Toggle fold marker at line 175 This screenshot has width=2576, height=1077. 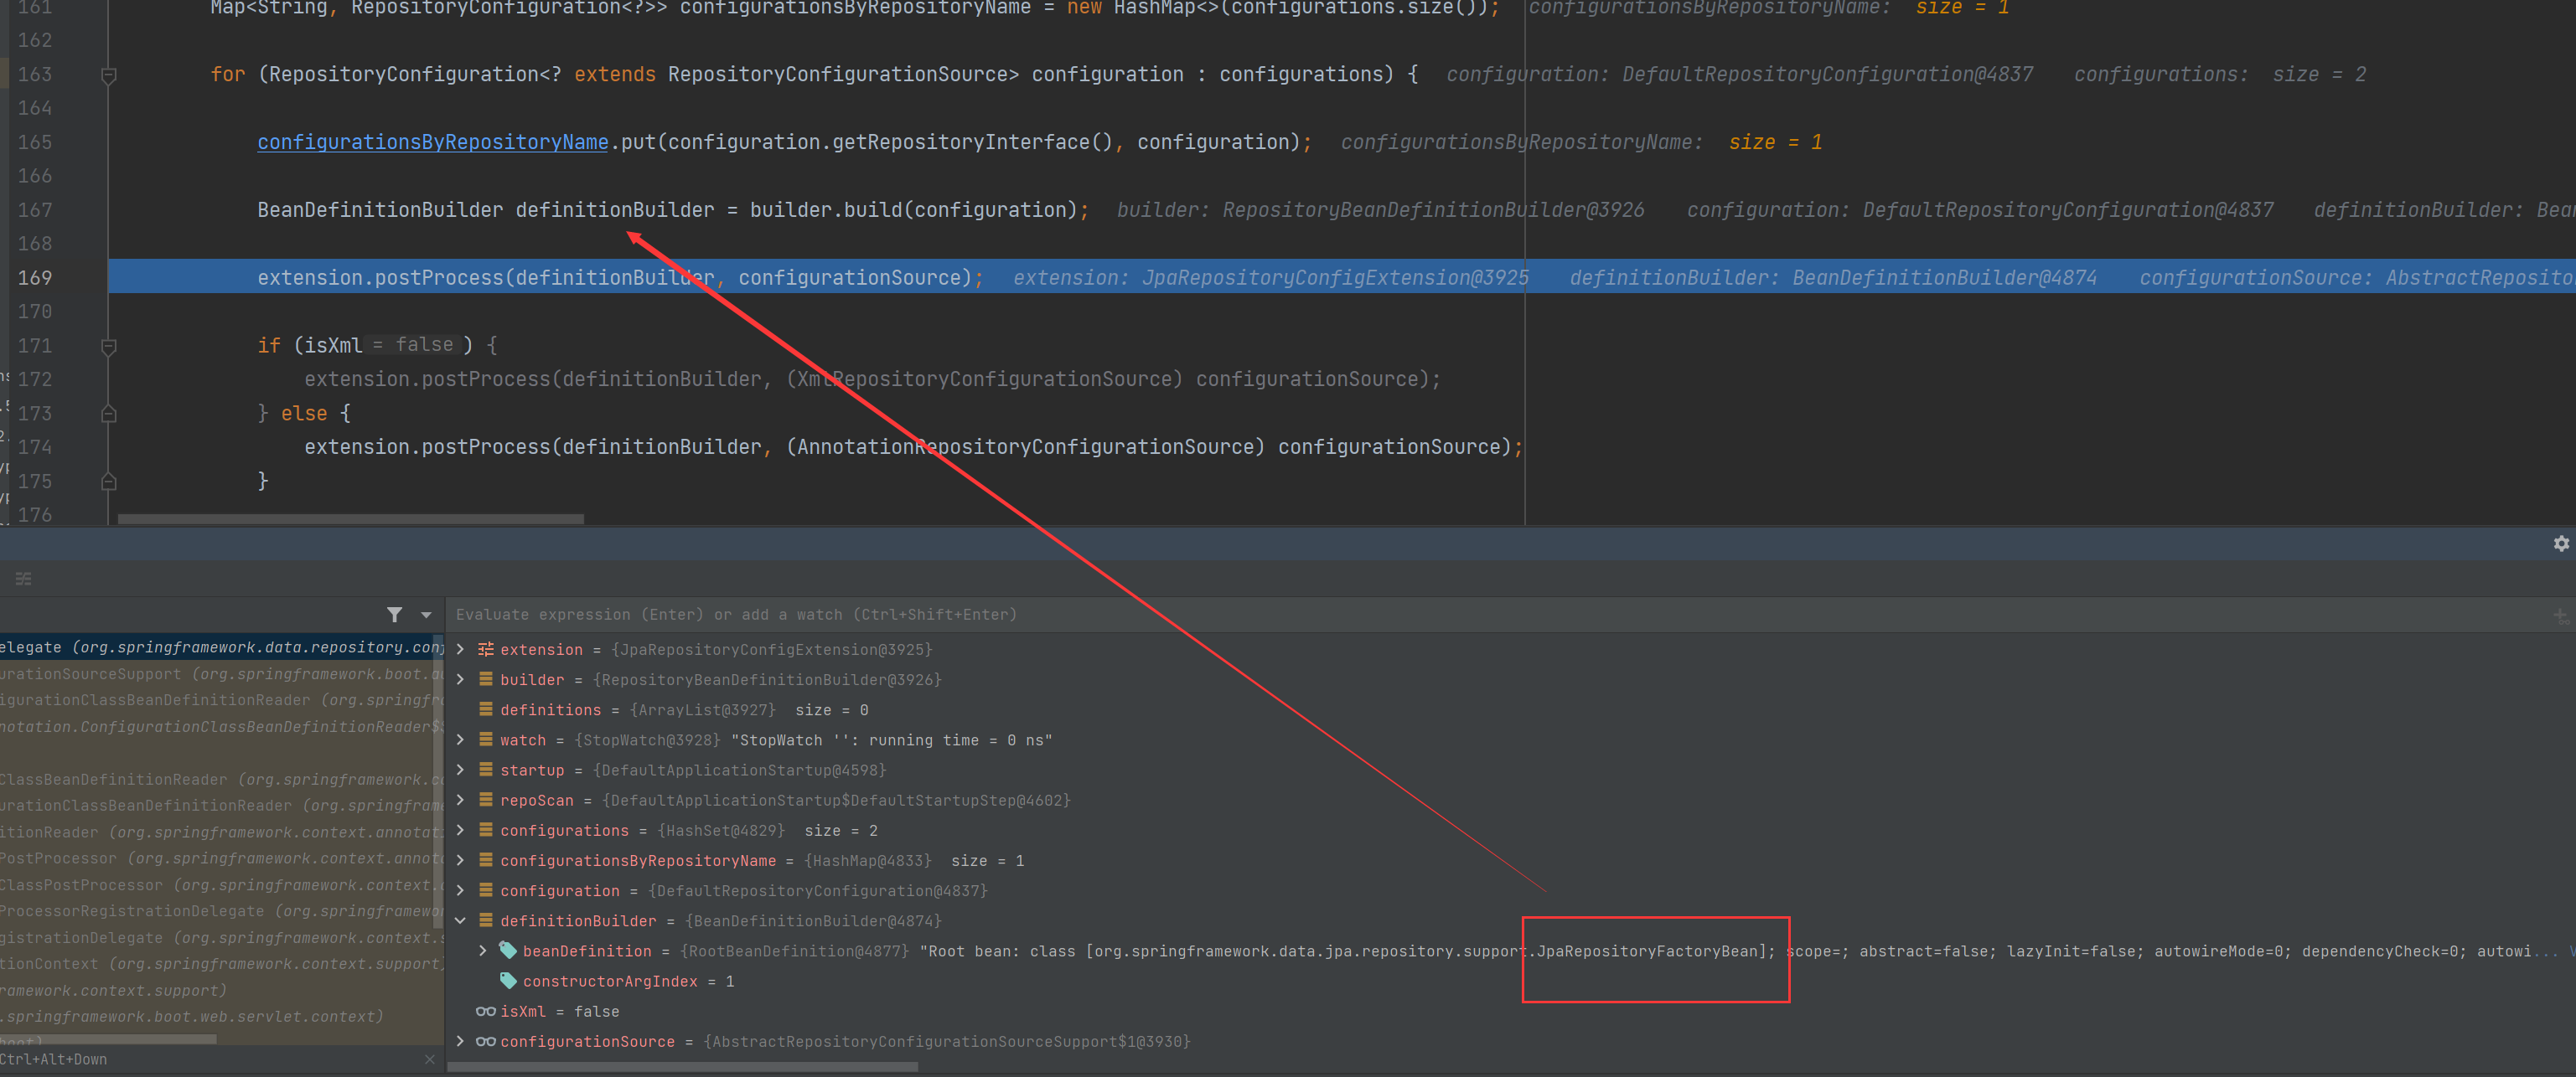[x=109, y=482]
